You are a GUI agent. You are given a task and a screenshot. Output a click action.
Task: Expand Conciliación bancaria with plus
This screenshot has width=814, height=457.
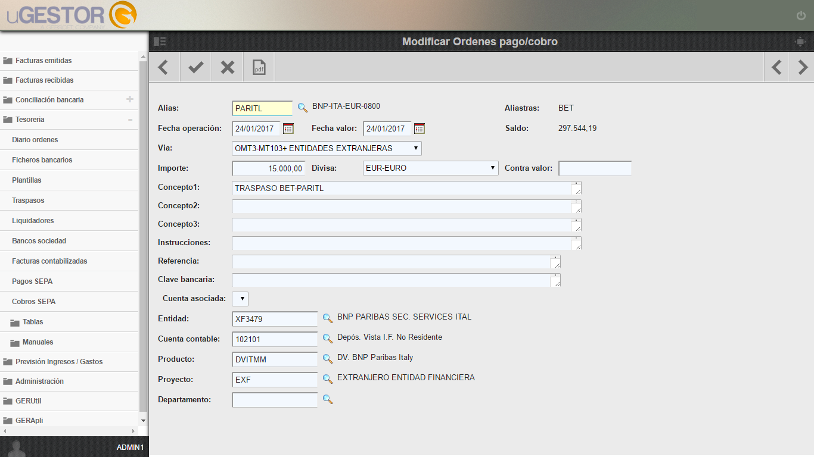pyautogui.click(x=130, y=99)
